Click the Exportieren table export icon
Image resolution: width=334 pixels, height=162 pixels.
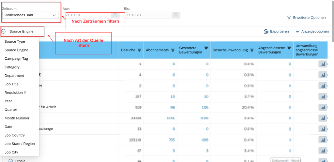click(x=266, y=31)
